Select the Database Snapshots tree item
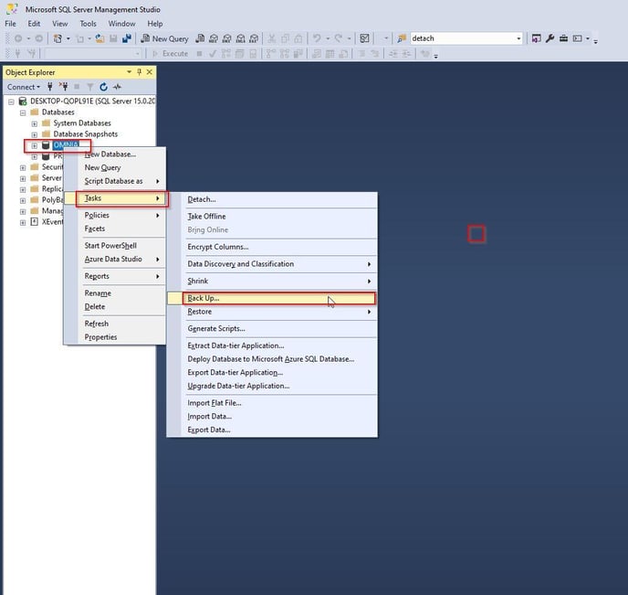The image size is (628, 595). [85, 134]
